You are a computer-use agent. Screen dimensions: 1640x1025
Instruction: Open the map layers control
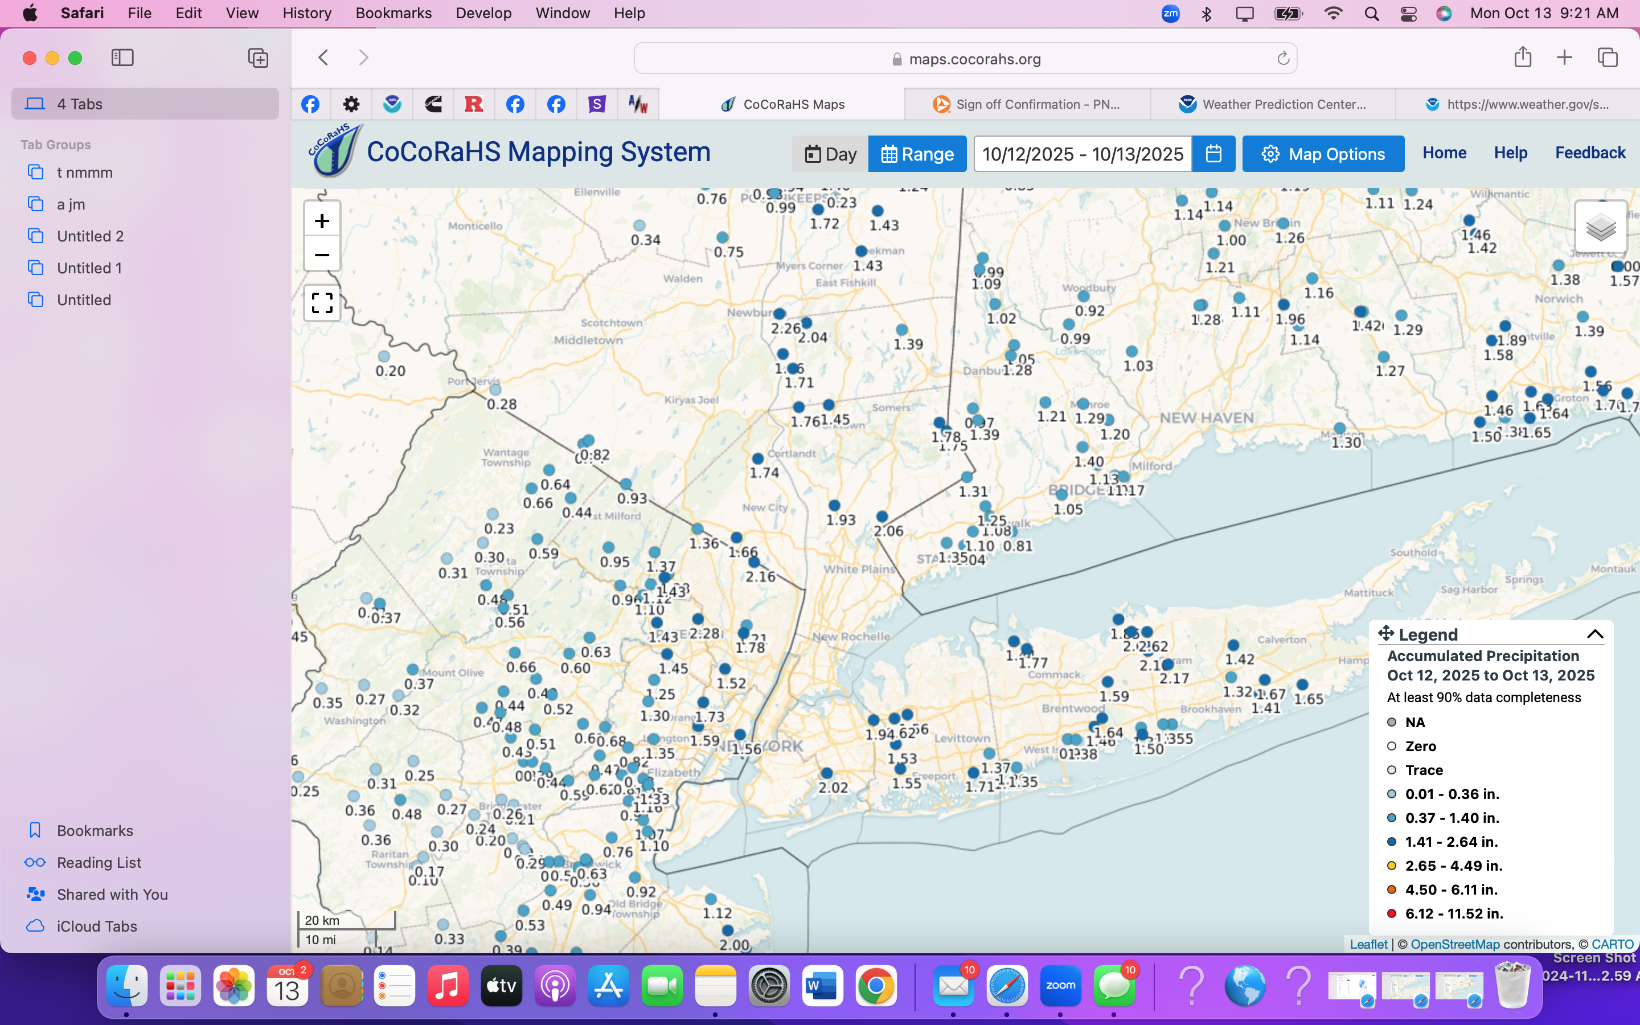1601,227
